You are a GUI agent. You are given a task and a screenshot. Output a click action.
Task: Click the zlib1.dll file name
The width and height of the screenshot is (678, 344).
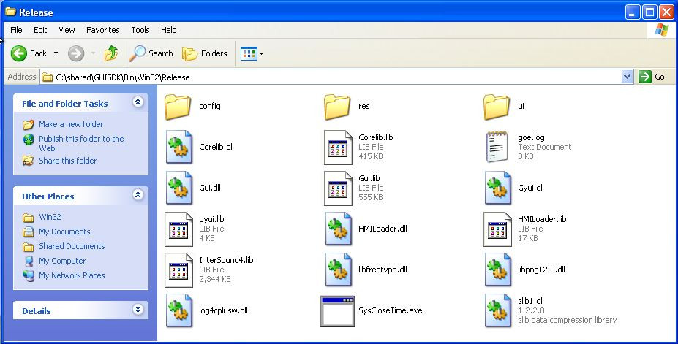pos(531,301)
